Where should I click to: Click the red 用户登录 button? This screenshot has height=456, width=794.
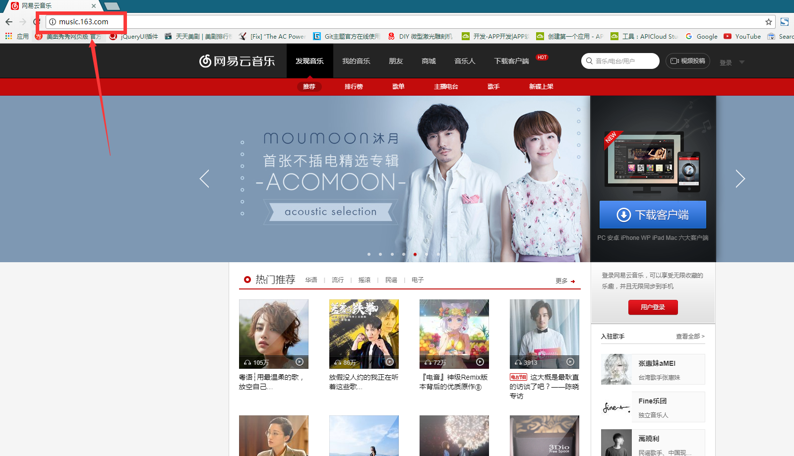click(x=653, y=307)
